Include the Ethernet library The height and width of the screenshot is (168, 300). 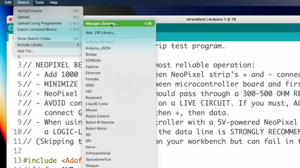119,73
